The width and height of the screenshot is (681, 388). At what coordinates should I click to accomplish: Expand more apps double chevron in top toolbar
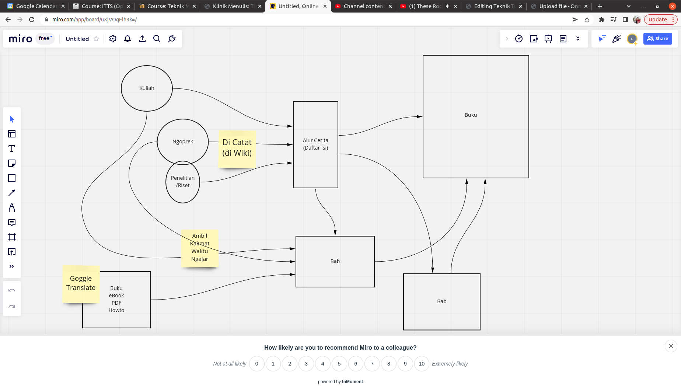tap(578, 39)
